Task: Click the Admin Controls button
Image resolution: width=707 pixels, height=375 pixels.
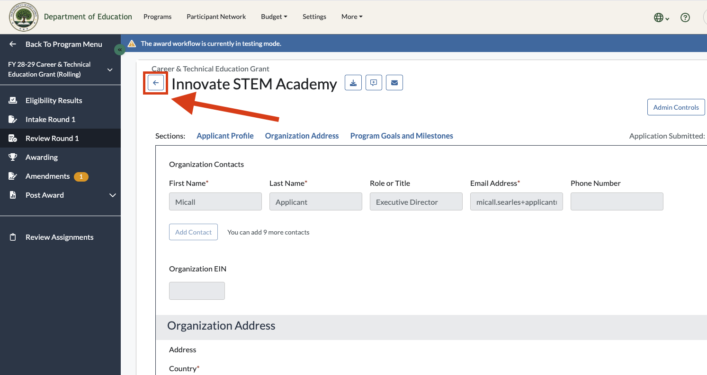Action: 676,107
